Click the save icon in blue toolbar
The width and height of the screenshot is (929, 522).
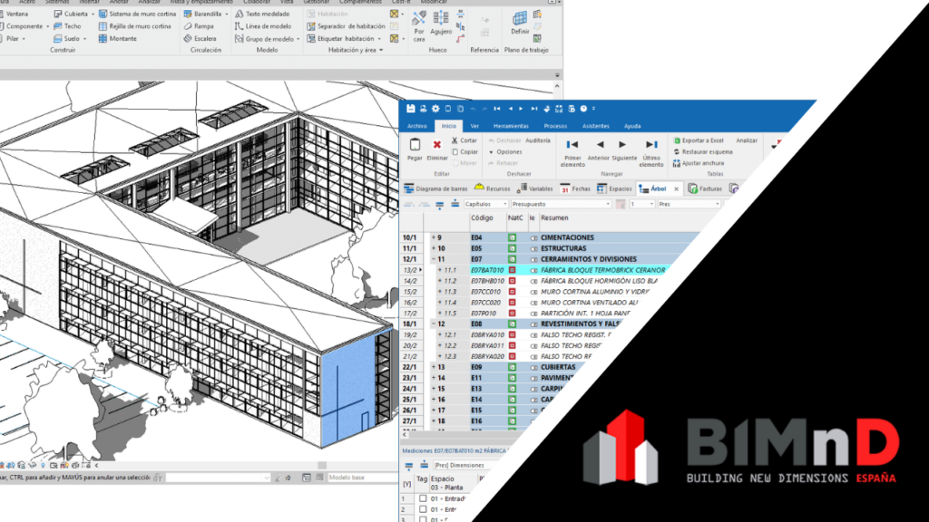click(x=410, y=109)
